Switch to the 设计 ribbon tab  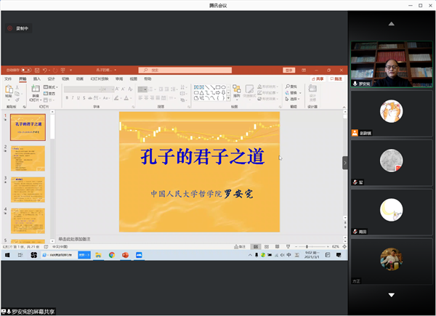point(51,78)
